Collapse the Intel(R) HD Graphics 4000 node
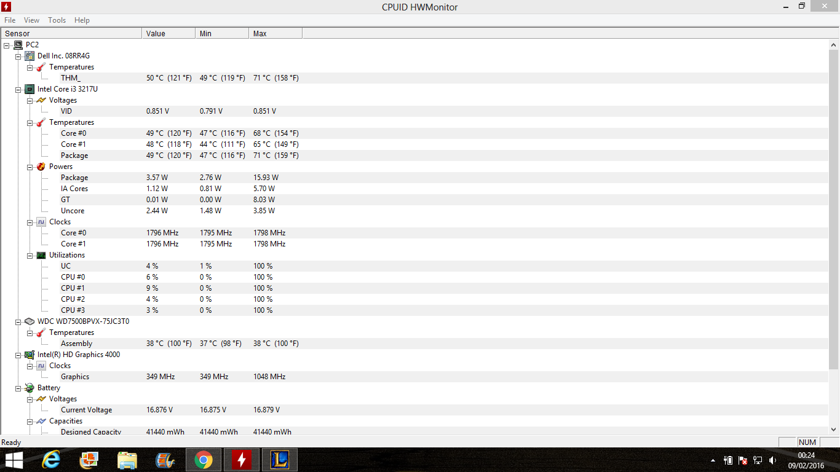 pyautogui.click(x=18, y=355)
